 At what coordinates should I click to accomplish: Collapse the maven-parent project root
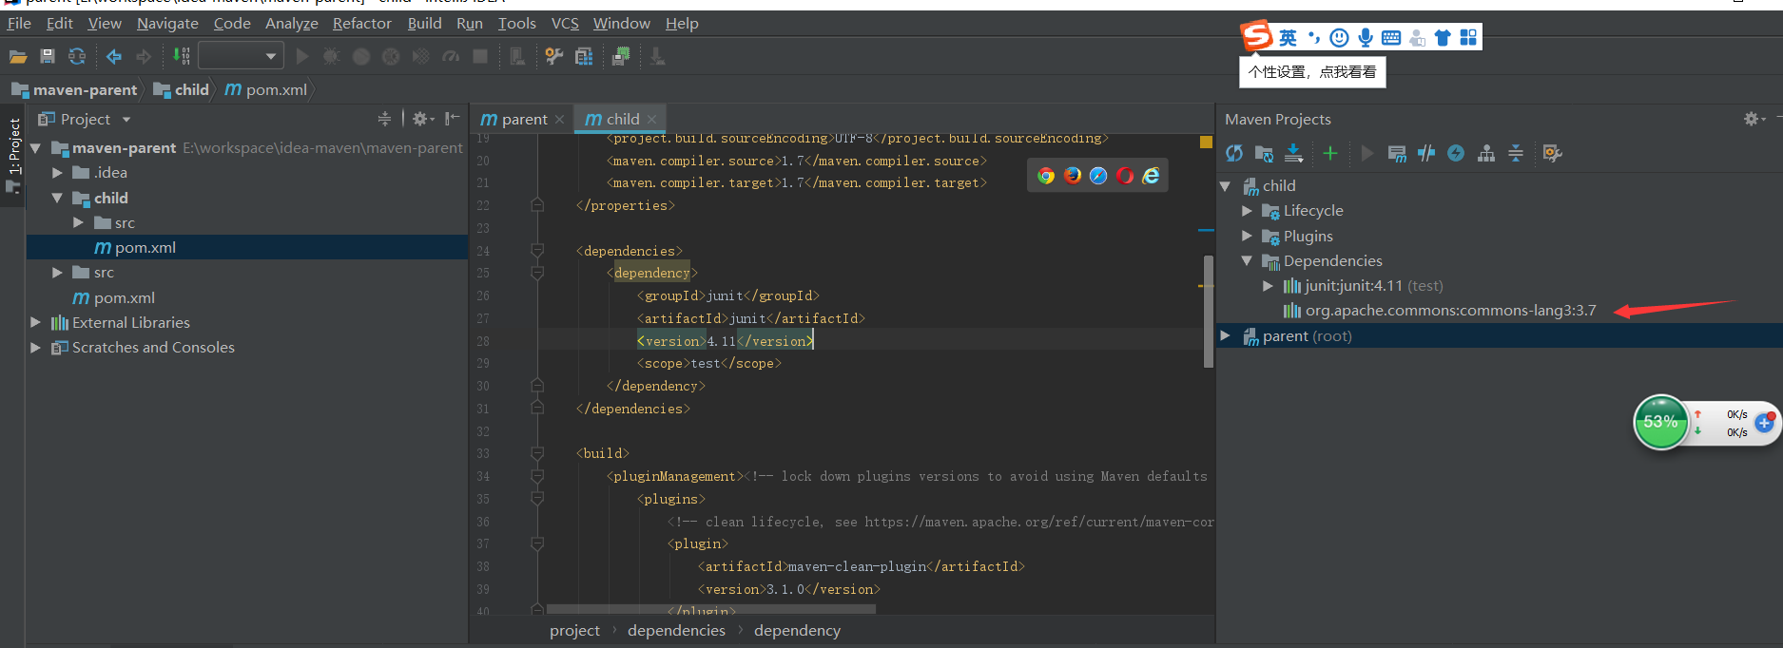[x=35, y=148]
